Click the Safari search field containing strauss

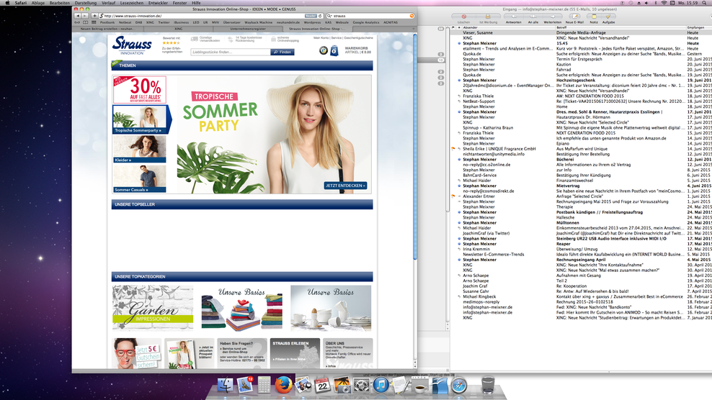coord(370,16)
